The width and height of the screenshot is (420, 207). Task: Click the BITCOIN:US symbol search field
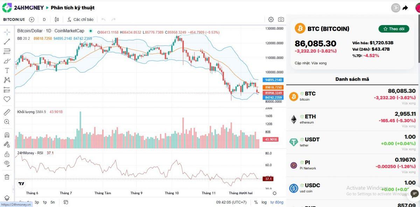coord(14,20)
